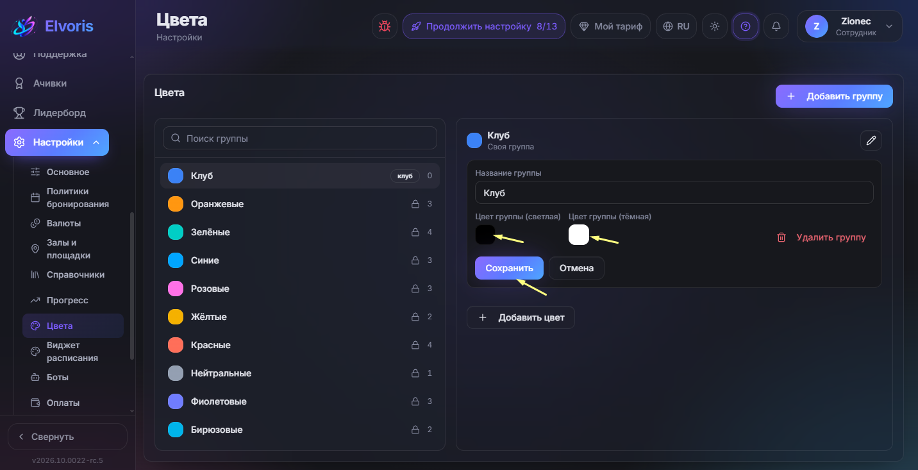Click the magnifier icon in group search
Viewport: 918px width, 470px height.
176,138
